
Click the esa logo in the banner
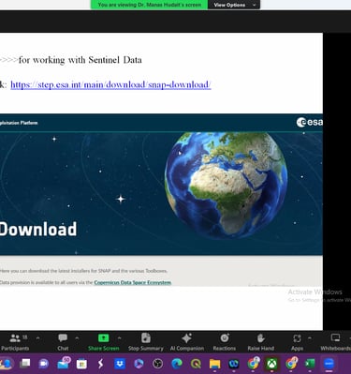coord(310,122)
